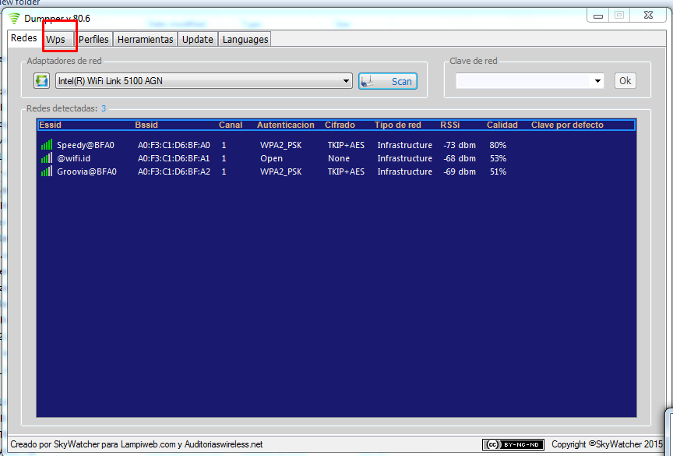Screen dimensions: 673x456
Task: Click the -73 dbm value
Action: point(460,145)
